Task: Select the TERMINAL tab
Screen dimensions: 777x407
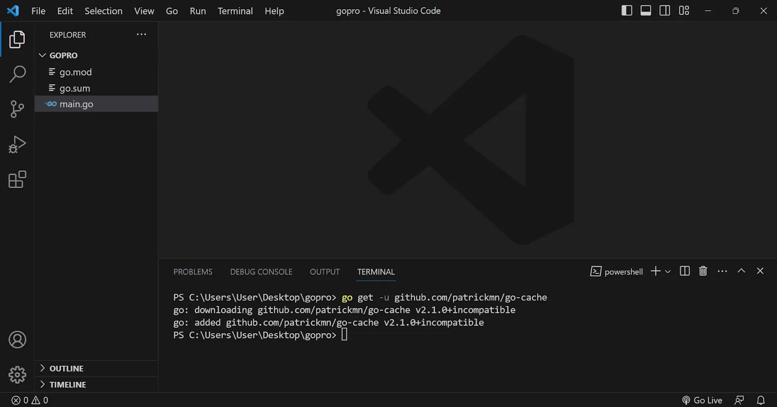Action: 376,271
